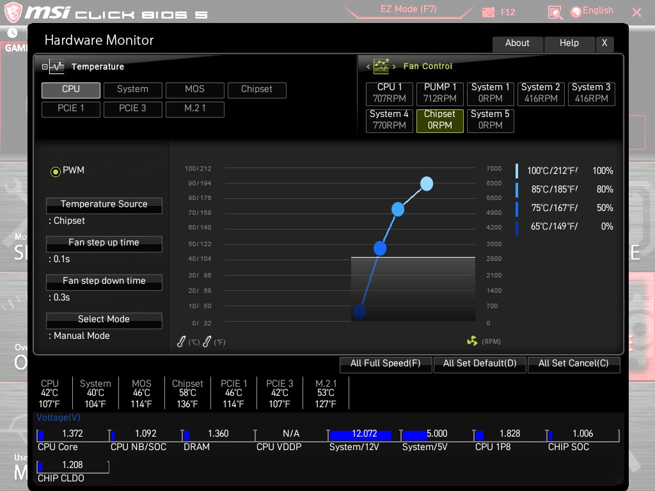Click the CPU NB/SOC 1.092 voltage value
The width and height of the screenshot is (655, 491).
coord(146,434)
